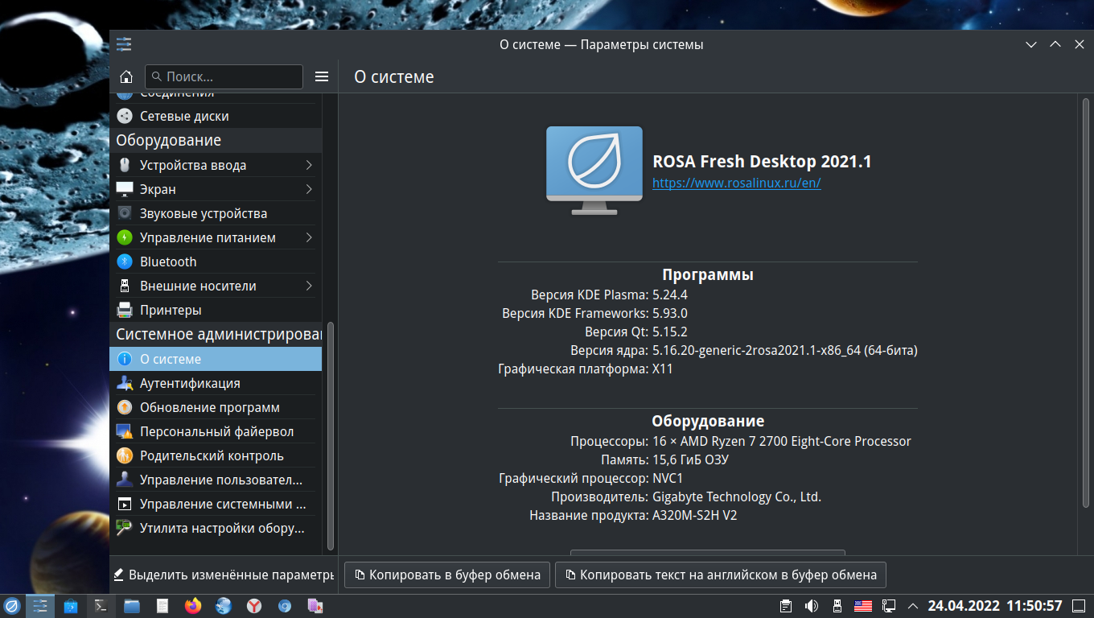Screen dimensions: 1094x618
Task: Expand the Управление питанием submenu arrow
Action: [x=309, y=237]
